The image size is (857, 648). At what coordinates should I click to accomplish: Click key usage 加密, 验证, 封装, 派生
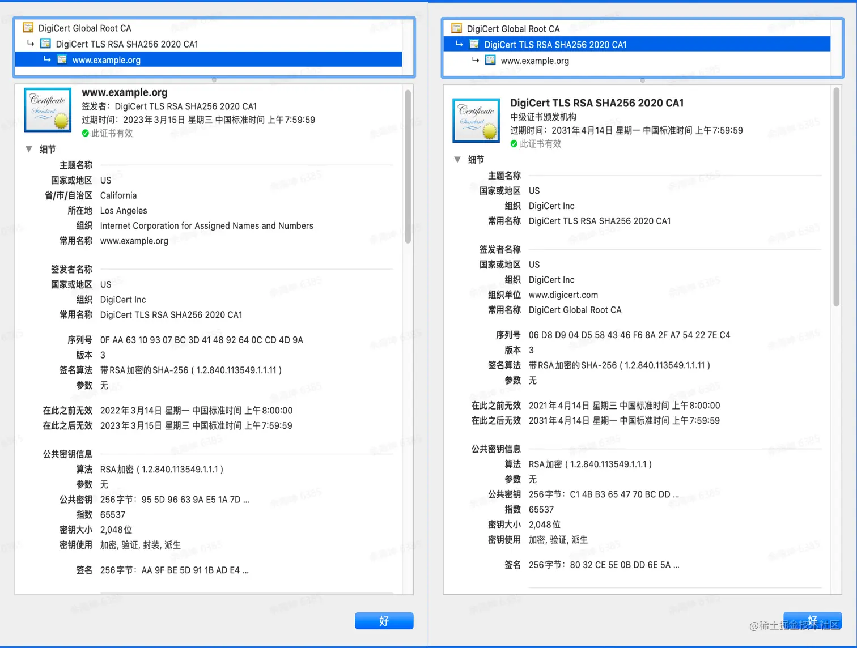click(141, 545)
